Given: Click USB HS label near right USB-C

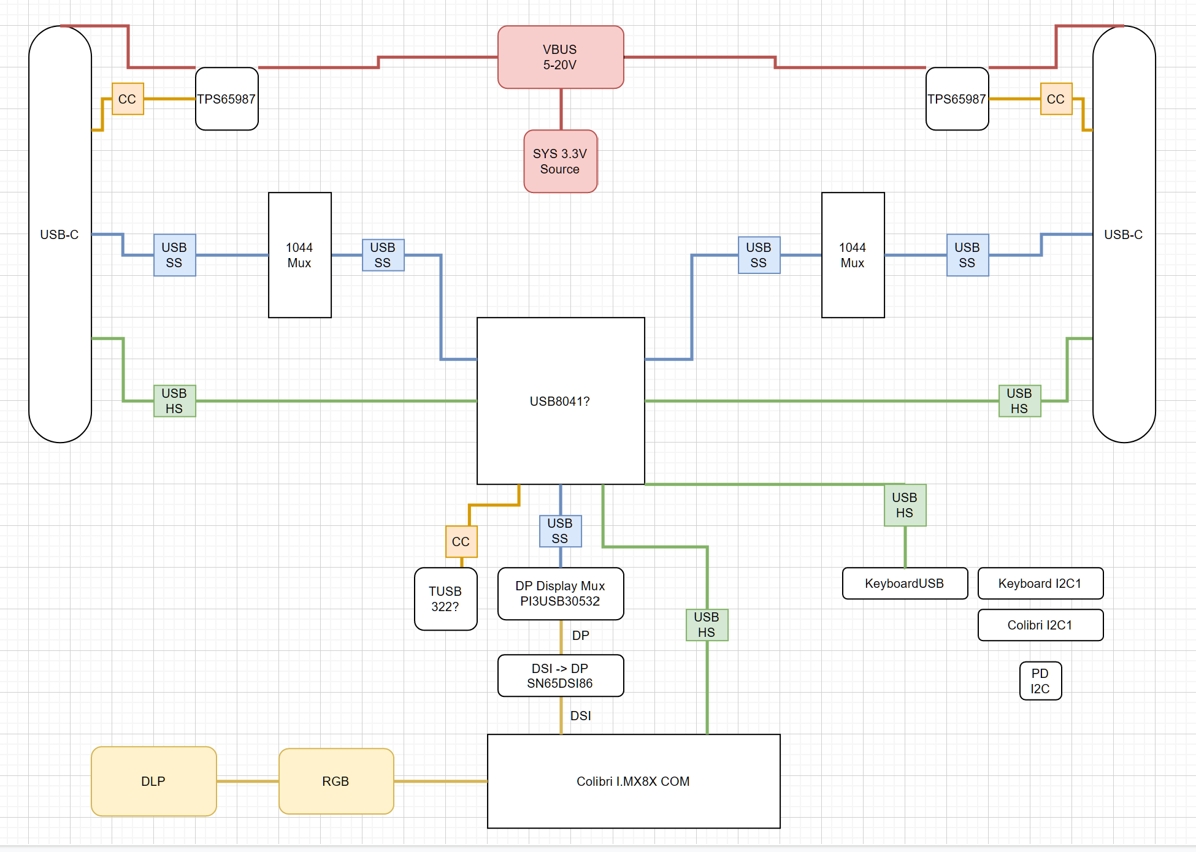Looking at the screenshot, I should pyautogui.click(x=1020, y=401).
